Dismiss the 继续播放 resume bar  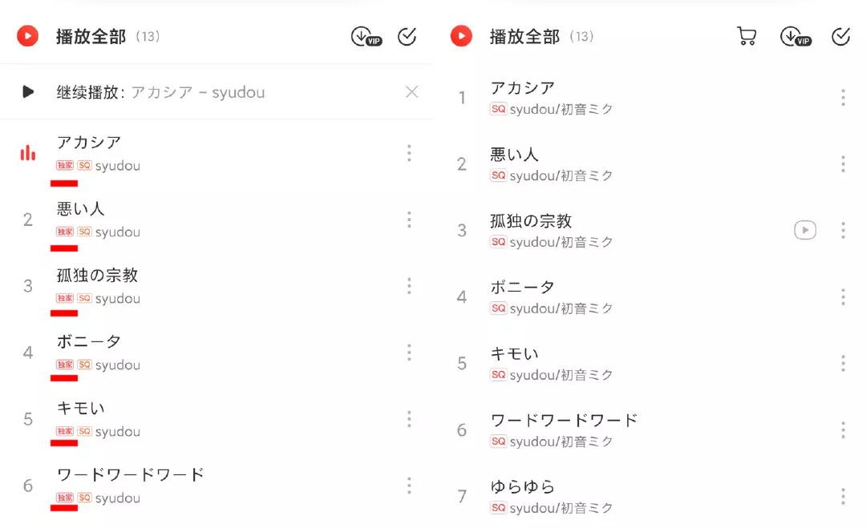pos(411,92)
